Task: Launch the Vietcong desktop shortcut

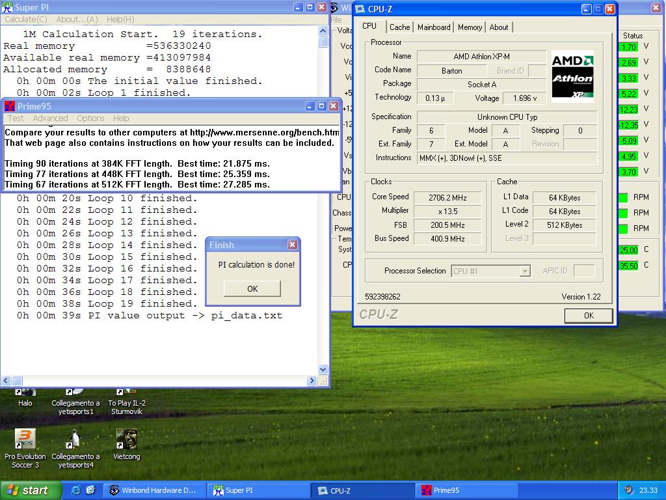Action: pos(127,444)
